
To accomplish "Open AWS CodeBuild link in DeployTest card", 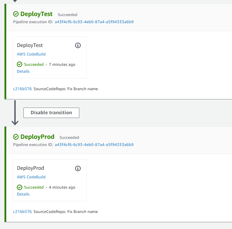I will point(31,54).
